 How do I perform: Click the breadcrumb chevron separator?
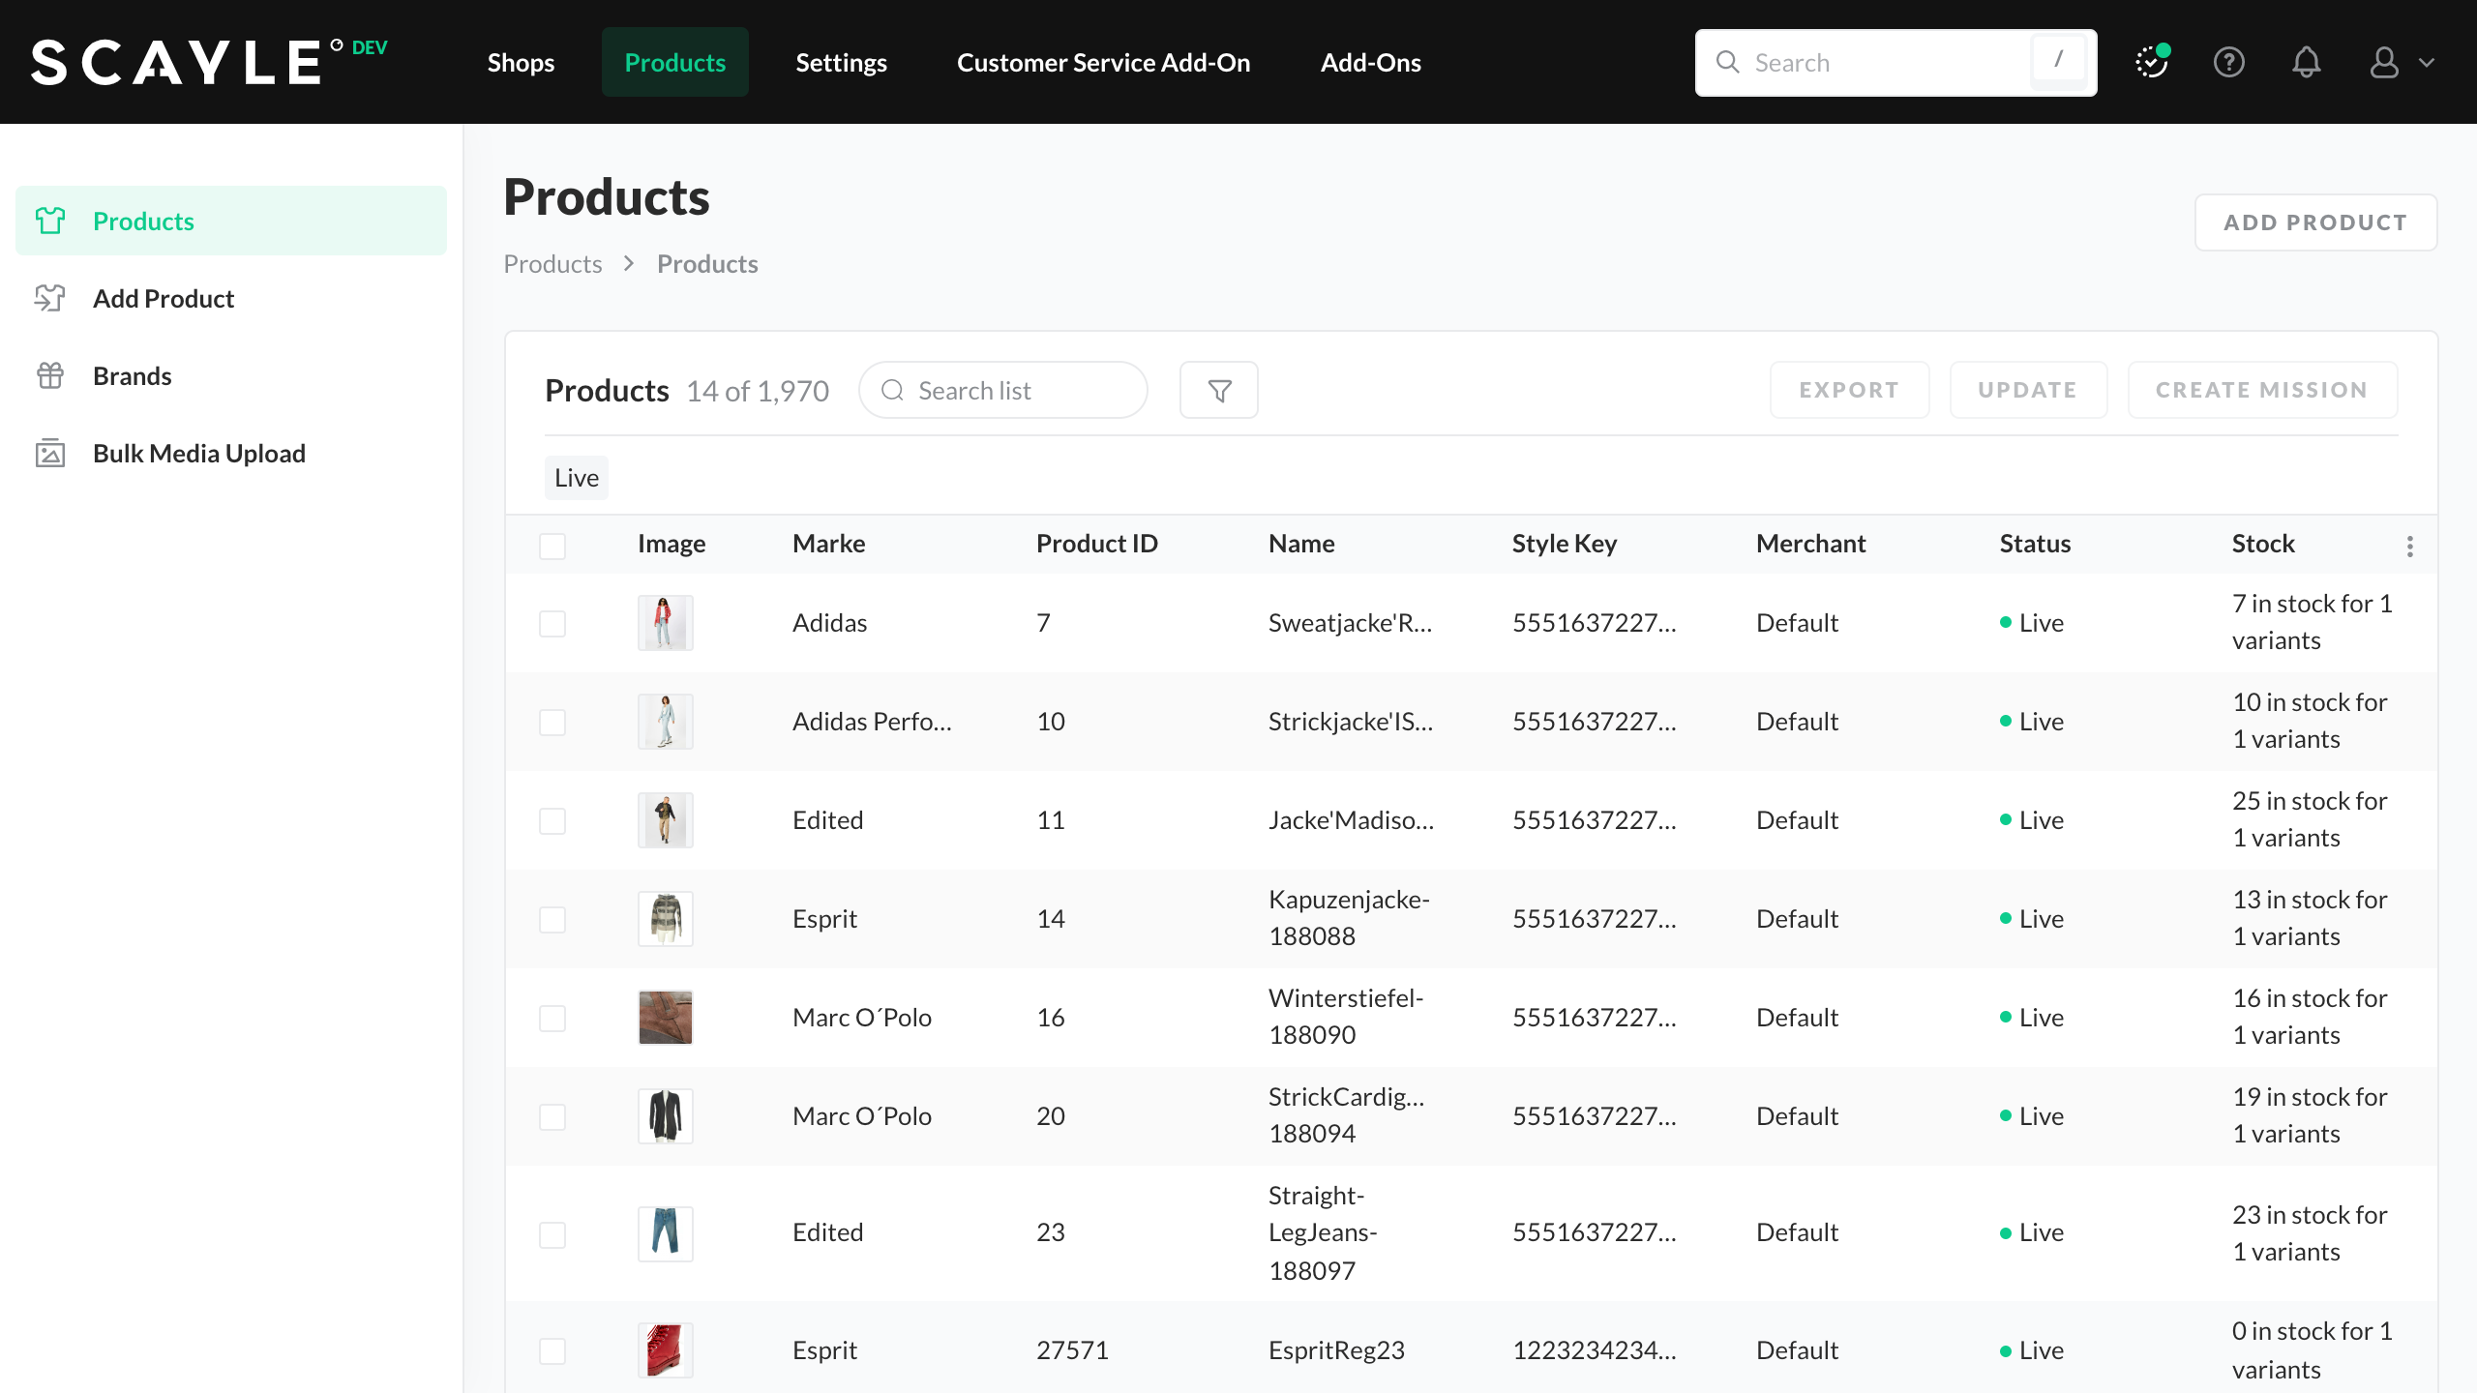tap(629, 264)
